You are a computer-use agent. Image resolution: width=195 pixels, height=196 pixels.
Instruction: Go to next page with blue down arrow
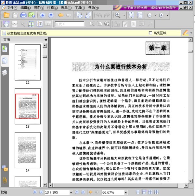point(51,15)
